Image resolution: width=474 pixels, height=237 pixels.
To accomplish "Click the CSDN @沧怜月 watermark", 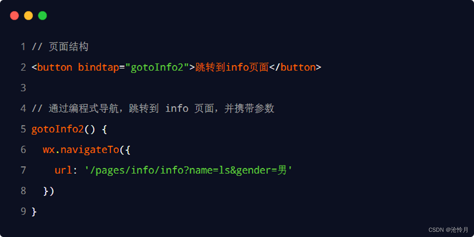I will pos(448,230).
